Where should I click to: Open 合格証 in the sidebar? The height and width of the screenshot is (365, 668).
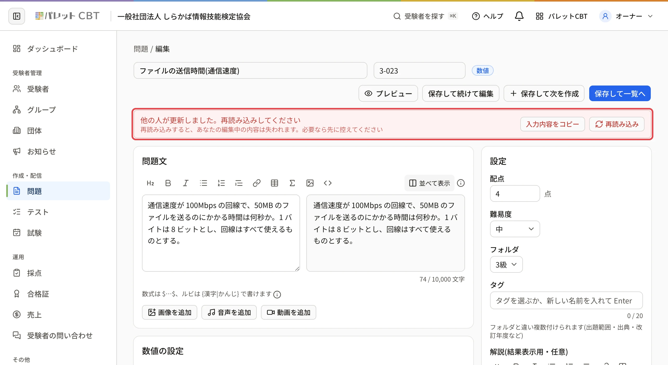[58, 294]
